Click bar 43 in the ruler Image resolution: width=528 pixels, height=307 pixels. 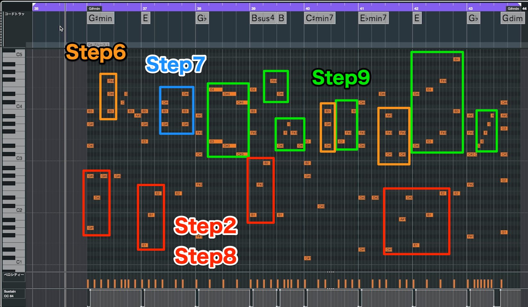470,9
